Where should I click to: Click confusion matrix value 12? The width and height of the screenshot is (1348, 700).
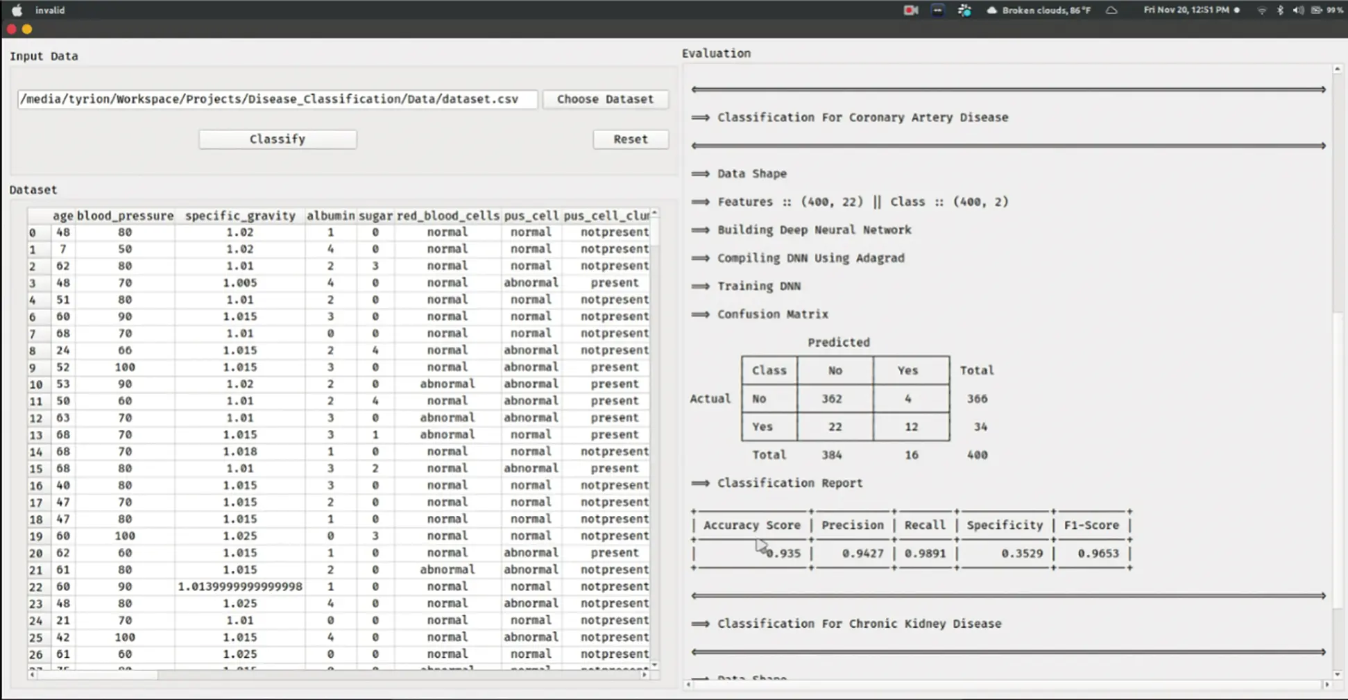tap(911, 427)
